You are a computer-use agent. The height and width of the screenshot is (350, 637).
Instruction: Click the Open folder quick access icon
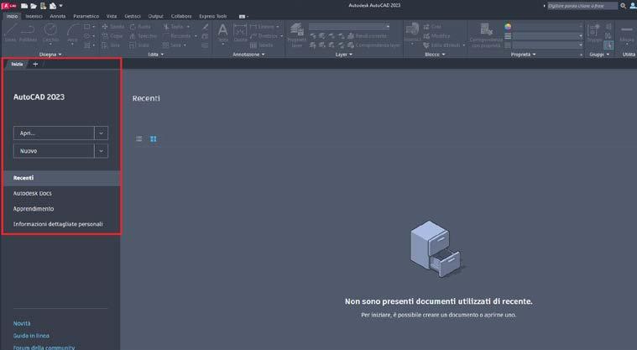[34, 6]
